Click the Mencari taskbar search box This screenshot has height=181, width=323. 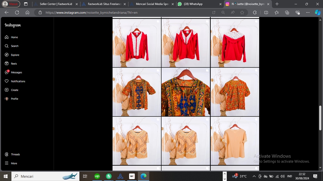point(45,176)
